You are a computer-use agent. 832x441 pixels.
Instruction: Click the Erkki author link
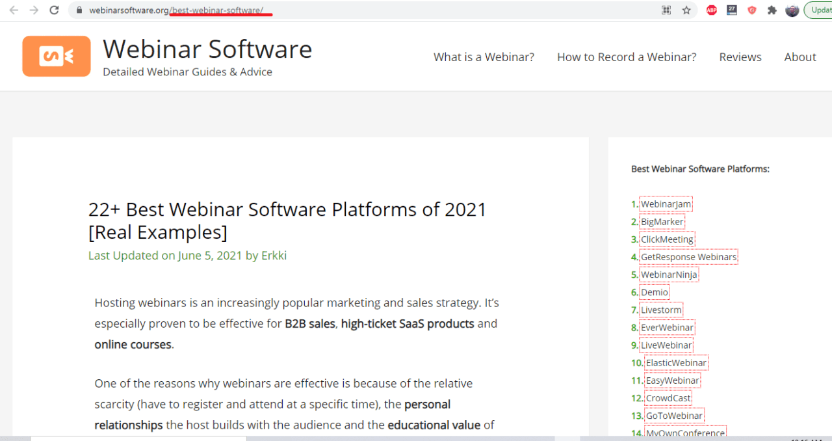pos(274,255)
